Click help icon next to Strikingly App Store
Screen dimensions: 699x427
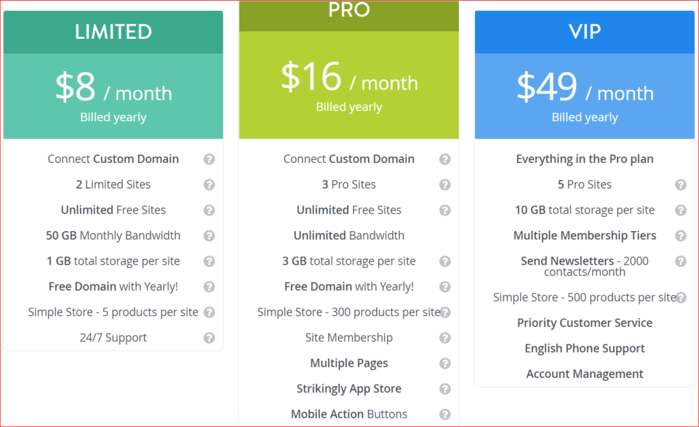coord(445,389)
